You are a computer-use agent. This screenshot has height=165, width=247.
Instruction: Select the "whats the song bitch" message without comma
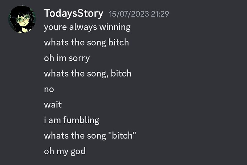click(x=87, y=42)
